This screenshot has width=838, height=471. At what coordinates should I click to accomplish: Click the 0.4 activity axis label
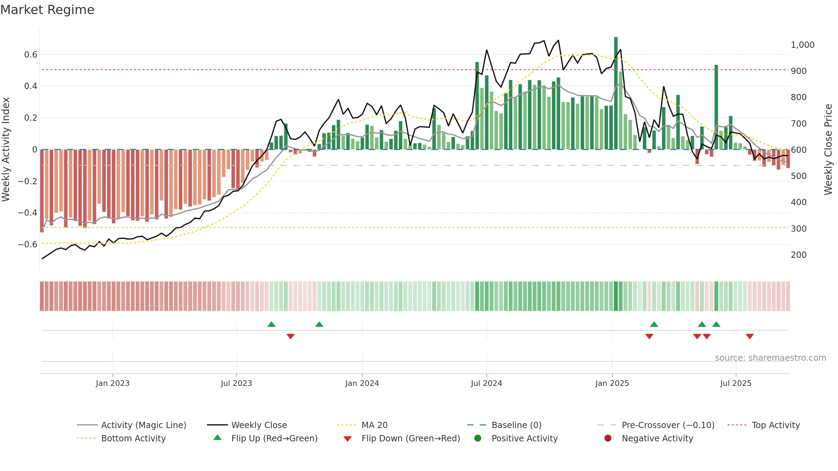[x=31, y=86]
